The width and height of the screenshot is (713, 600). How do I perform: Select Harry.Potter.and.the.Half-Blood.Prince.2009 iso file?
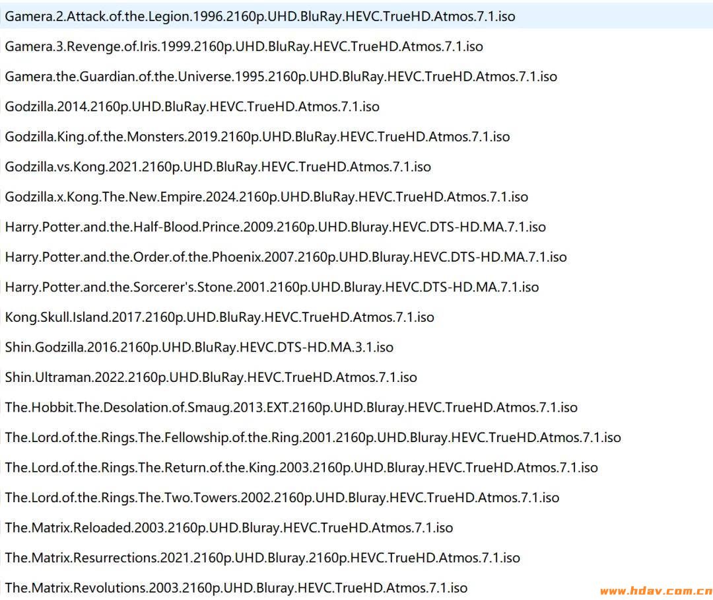[275, 227]
